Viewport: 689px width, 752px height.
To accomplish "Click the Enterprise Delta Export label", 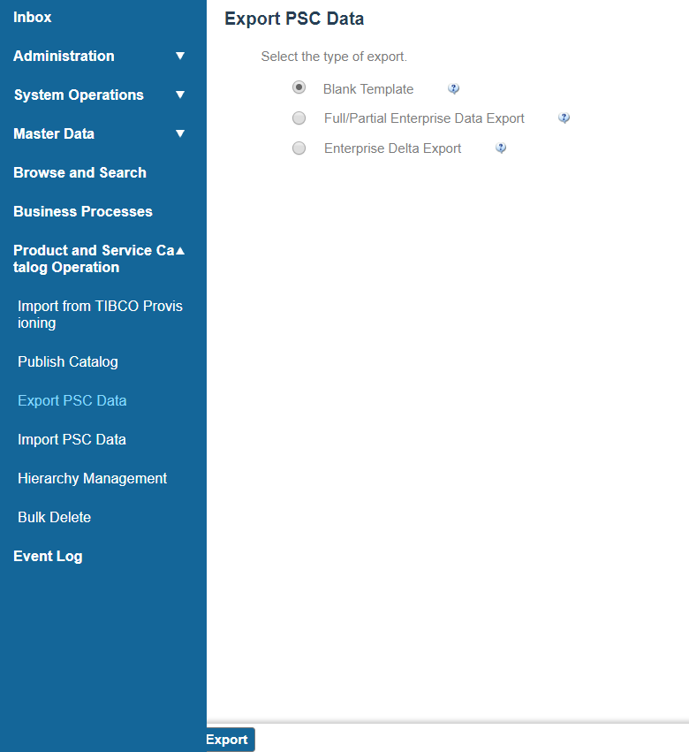I will coord(392,148).
